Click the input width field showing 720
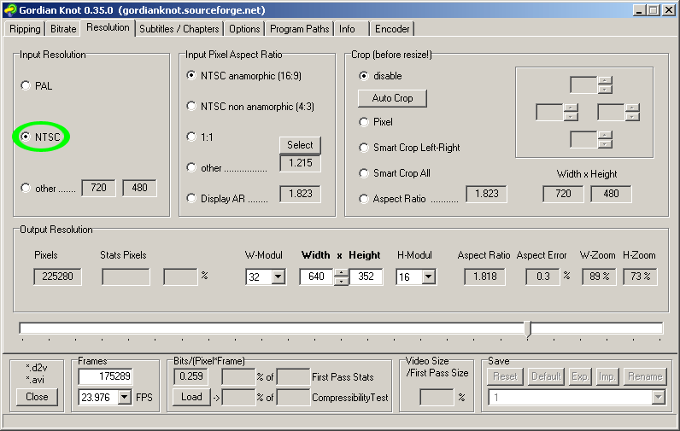The image size is (680, 431). 98,188
